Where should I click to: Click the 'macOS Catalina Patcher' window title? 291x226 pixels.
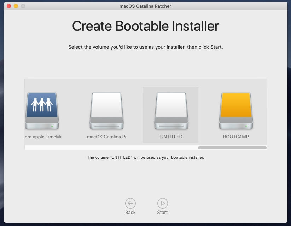(145, 6)
